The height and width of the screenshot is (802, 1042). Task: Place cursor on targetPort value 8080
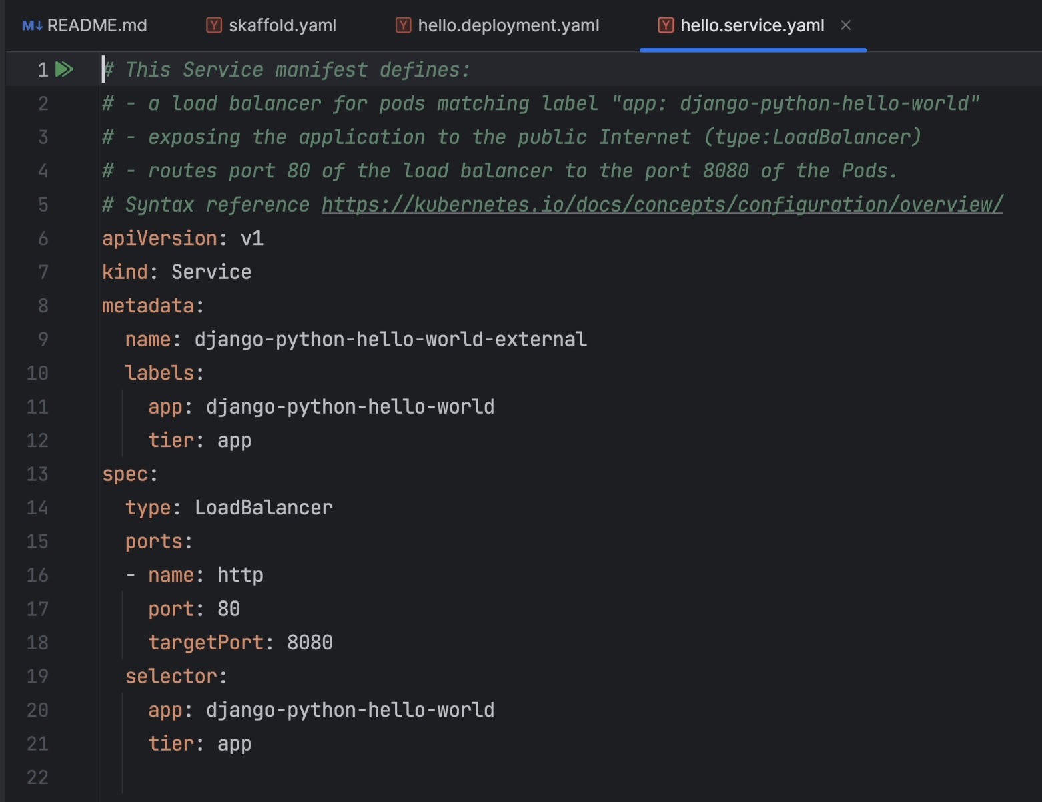click(x=310, y=643)
